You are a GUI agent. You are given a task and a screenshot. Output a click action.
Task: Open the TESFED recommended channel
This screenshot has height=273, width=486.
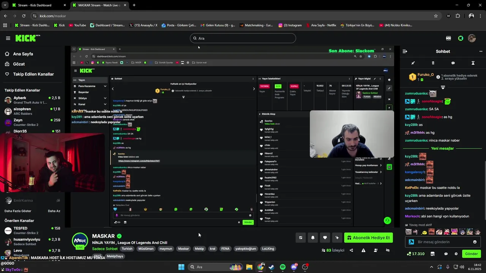coord(32,231)
